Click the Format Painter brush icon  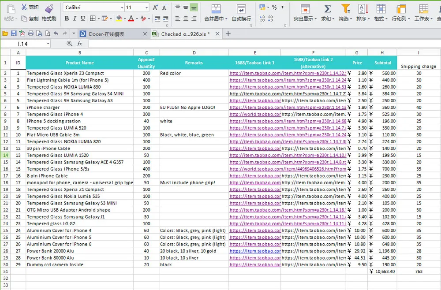(49, 8)
